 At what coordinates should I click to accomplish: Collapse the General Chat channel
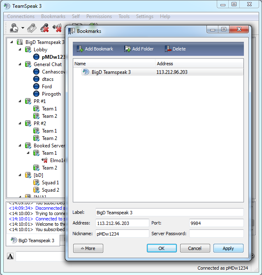20,64
